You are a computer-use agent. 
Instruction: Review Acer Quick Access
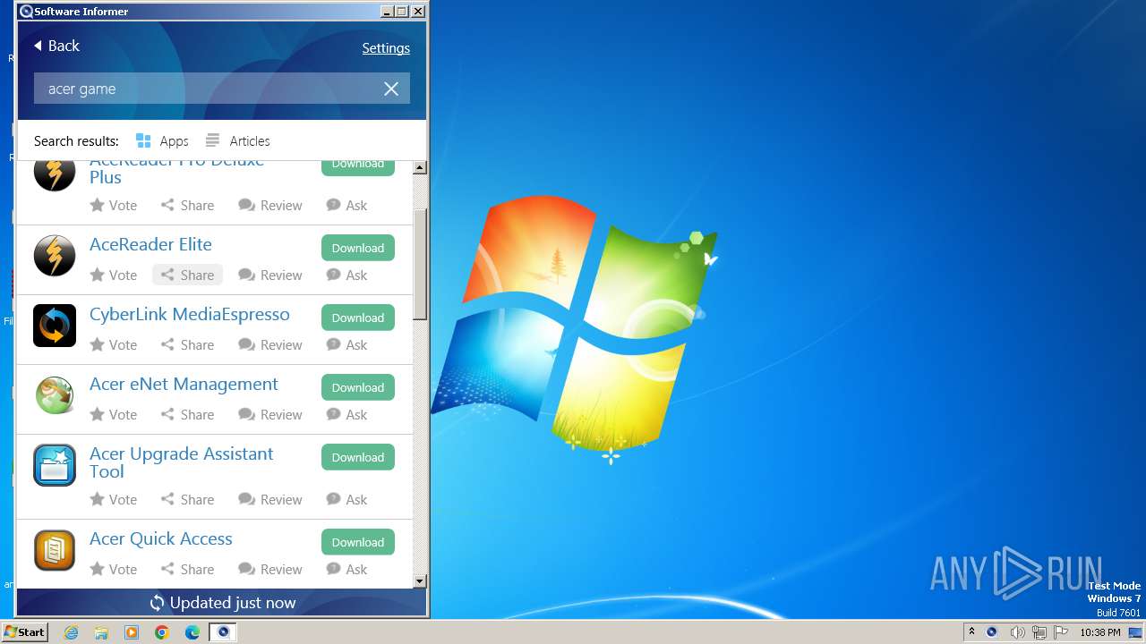270,570
